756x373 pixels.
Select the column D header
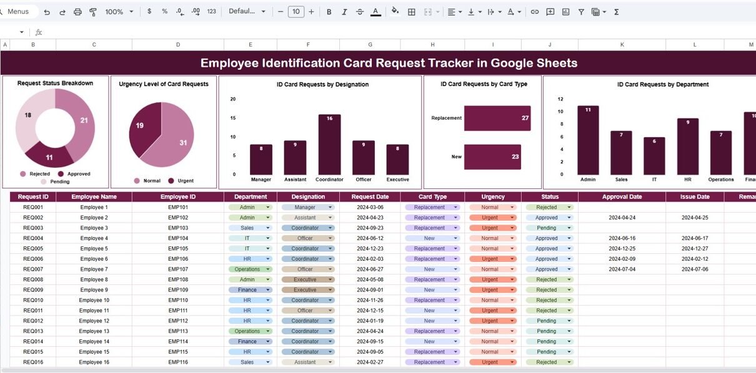point(178,44)
